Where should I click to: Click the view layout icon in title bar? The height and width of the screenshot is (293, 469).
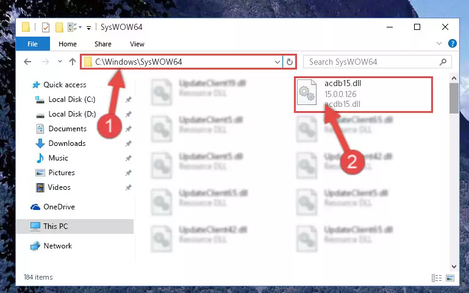pos(74,27)
